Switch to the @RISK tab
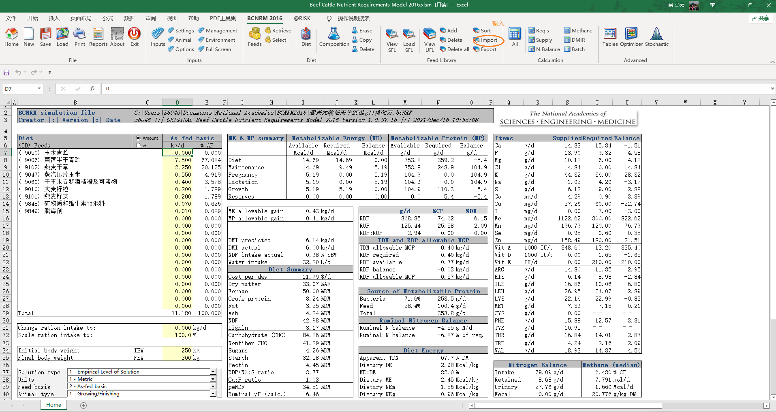Image resolution: width=776 pixels, height=412 pixels. pyautogui.click(x=302, y=18)
